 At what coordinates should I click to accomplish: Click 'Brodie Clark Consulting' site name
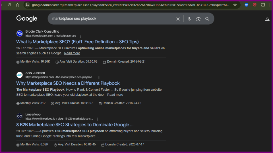[42, 31]
